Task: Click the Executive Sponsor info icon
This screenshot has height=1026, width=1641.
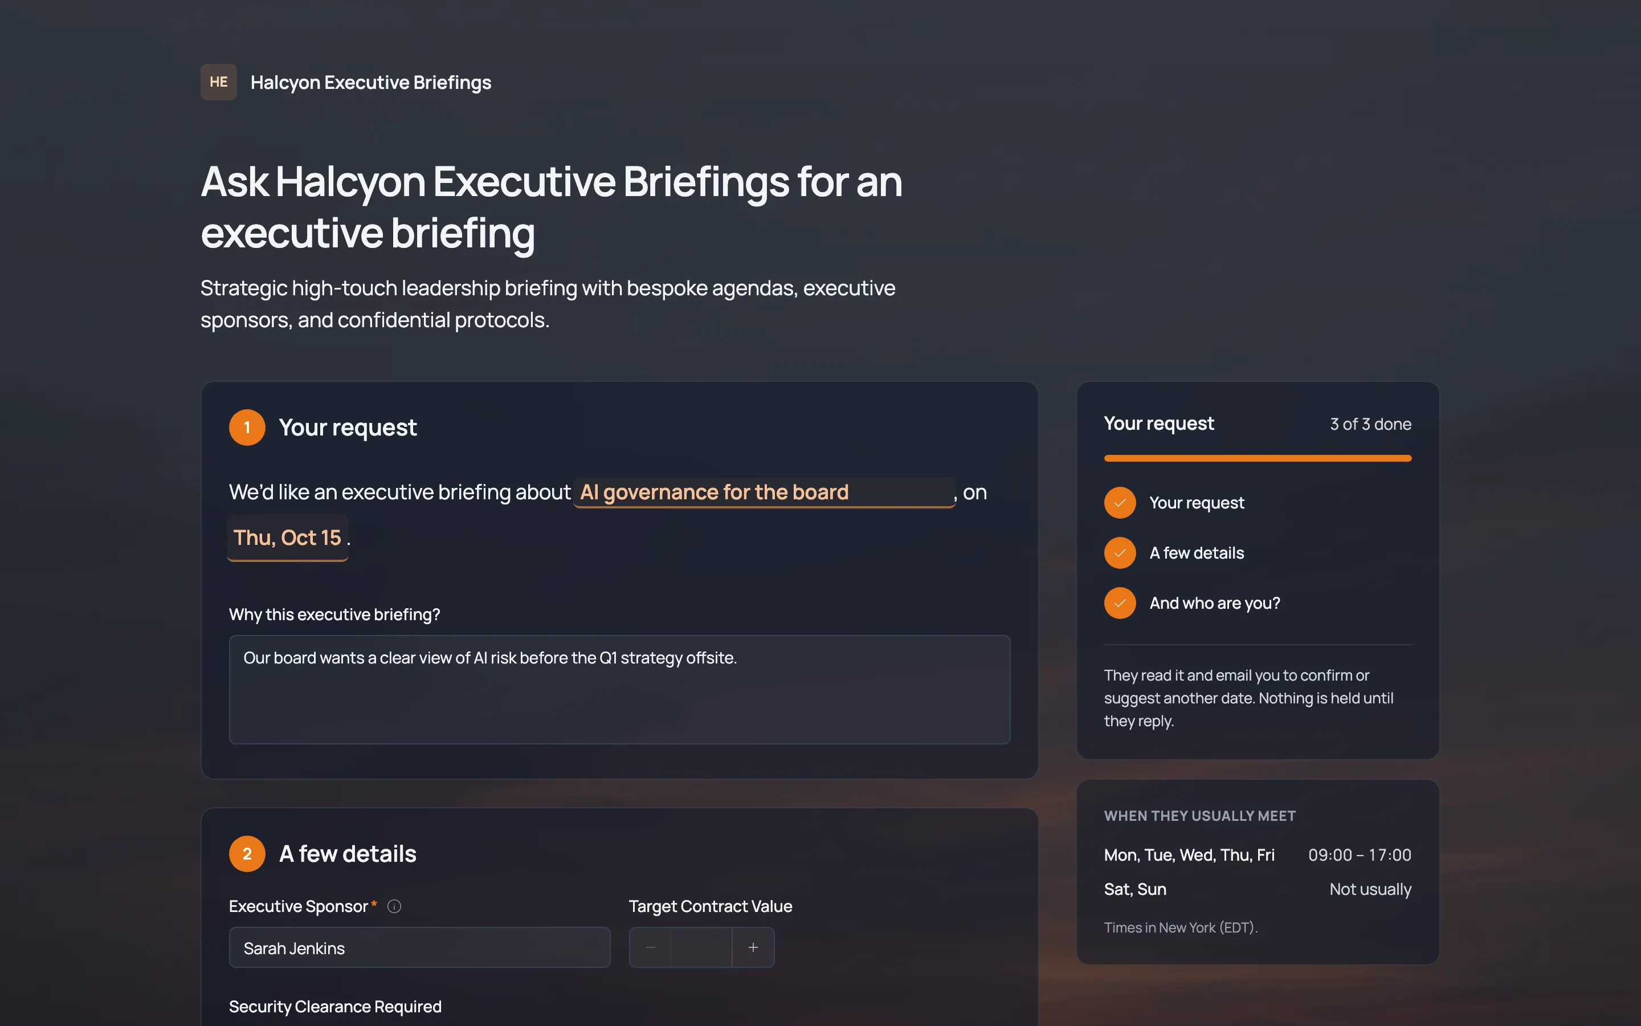Action: [394, 906]
